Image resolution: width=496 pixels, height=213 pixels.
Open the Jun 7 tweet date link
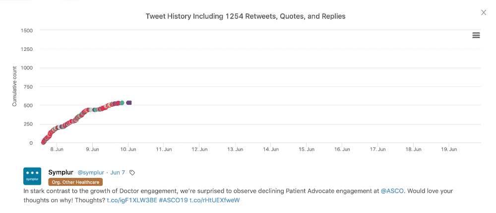pos(118,172)
